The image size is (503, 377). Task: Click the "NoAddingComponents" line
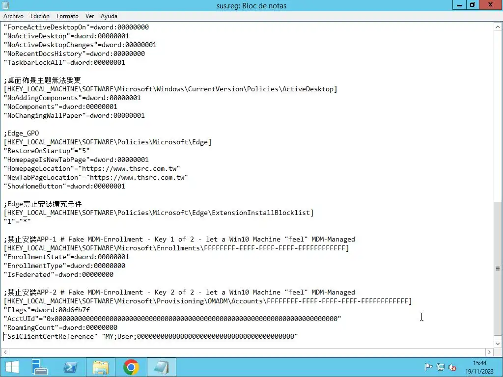tap(72, 98)
